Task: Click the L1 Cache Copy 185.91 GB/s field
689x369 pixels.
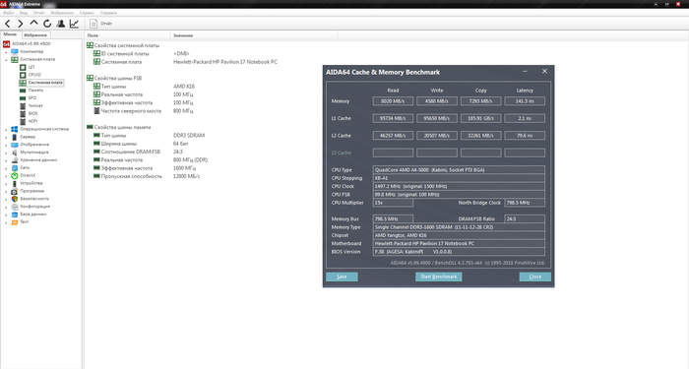Action: [x=480, y=118]
